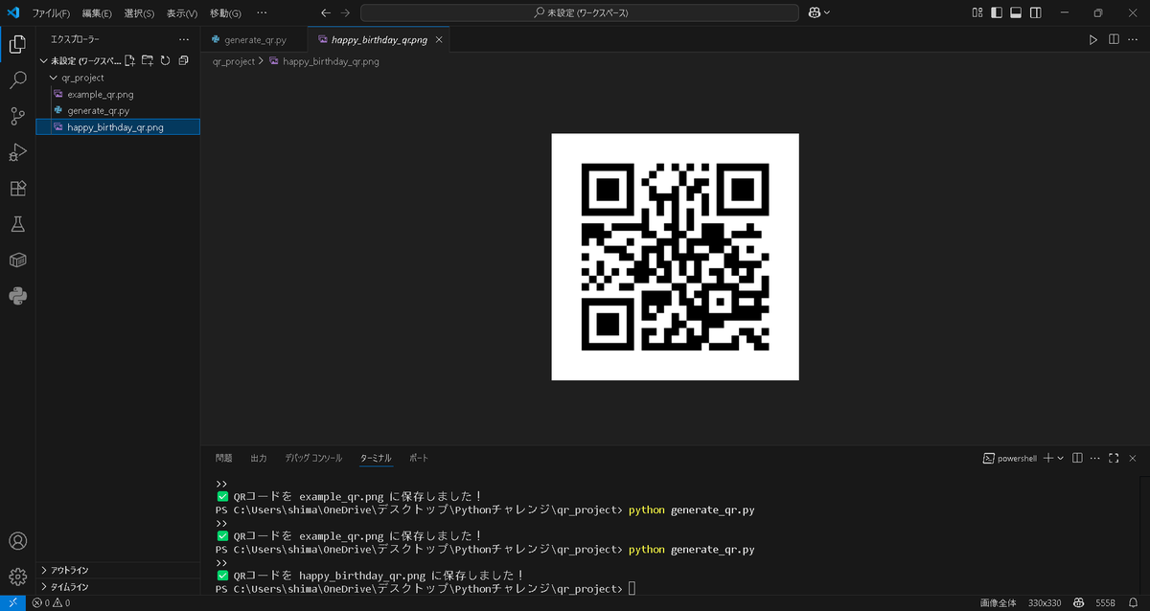Maximize the terminal panel size
Screen dimensions: 1150x611
pos(1114,459)
